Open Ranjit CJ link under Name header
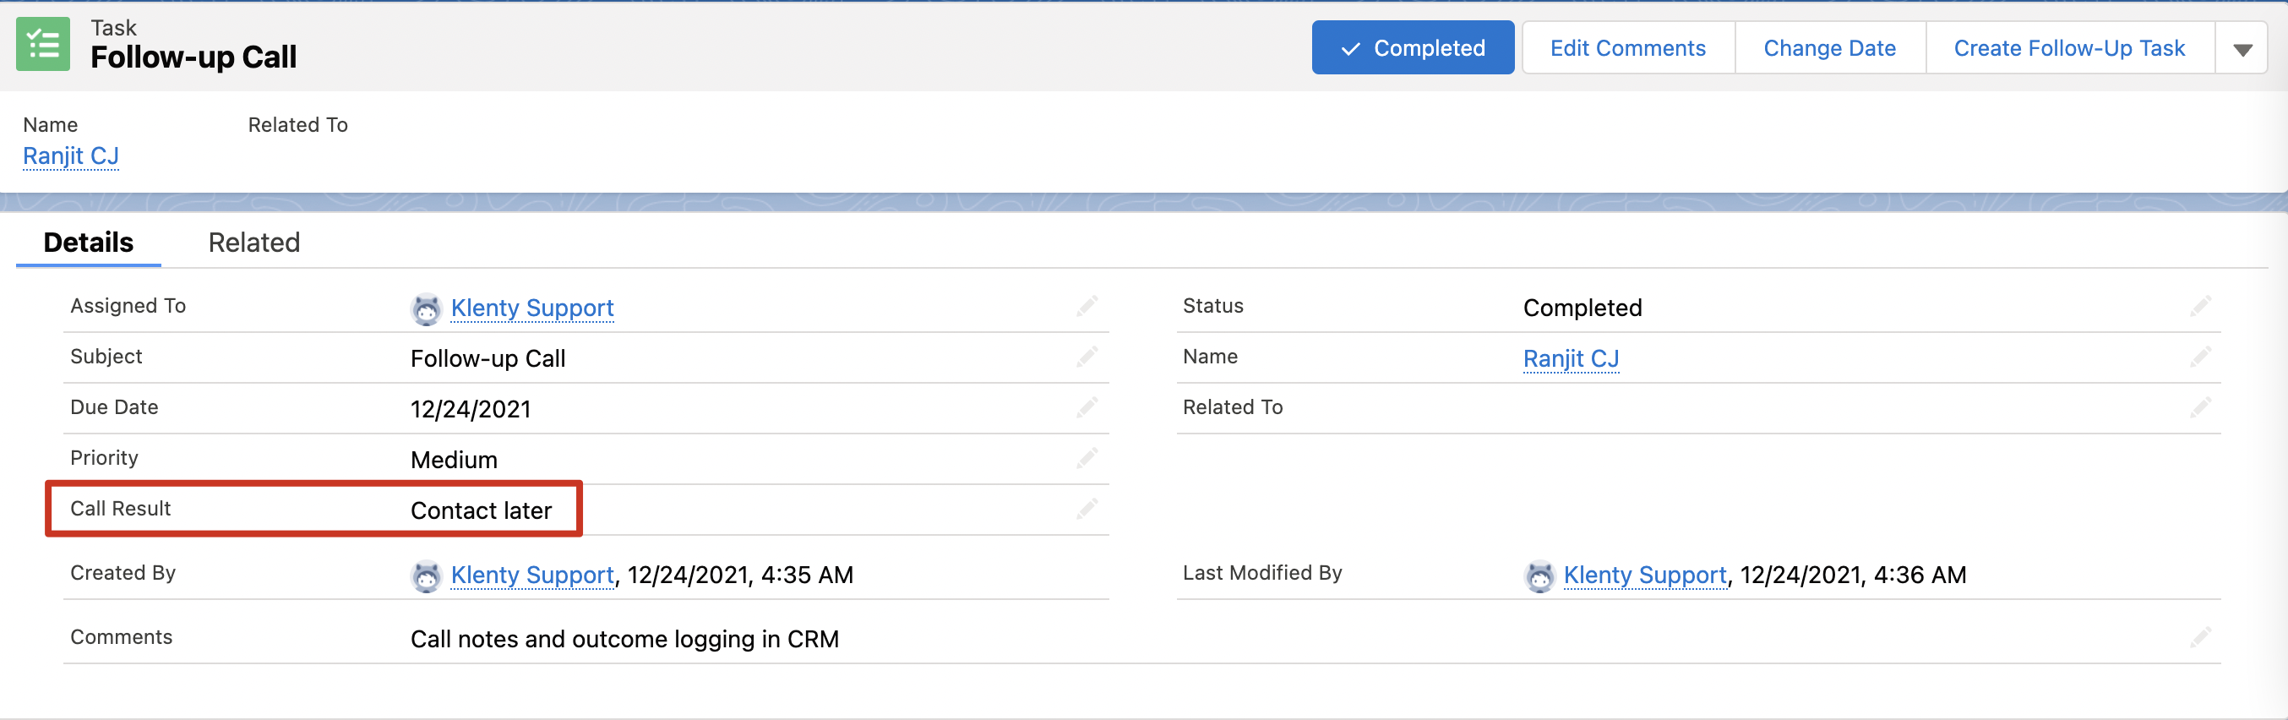 pyautogui.click(x=71, y=155)
